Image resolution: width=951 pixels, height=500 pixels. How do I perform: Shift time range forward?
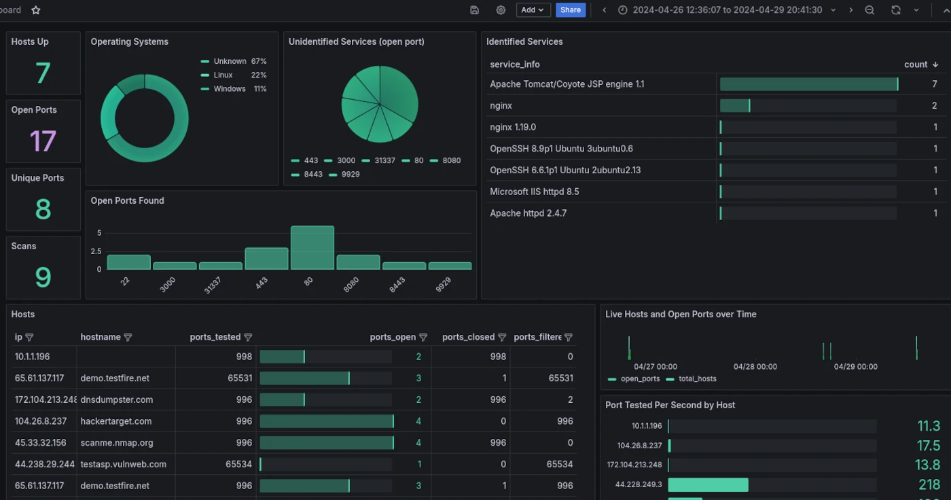coord(850,10)
